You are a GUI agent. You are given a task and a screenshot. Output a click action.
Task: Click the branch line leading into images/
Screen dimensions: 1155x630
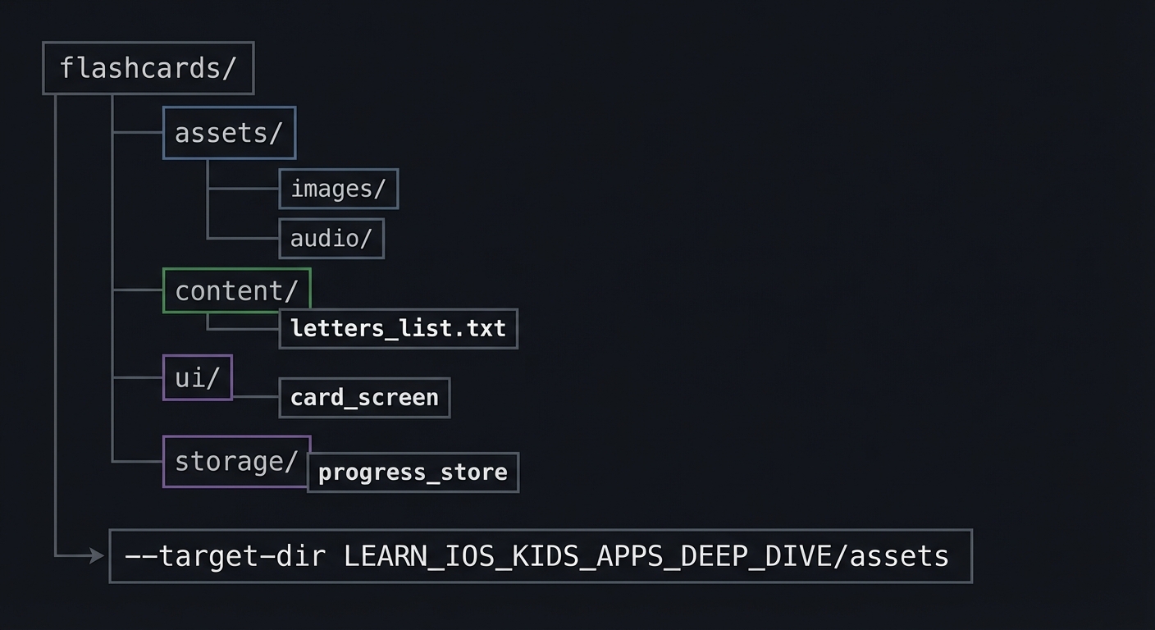(244, 189)
